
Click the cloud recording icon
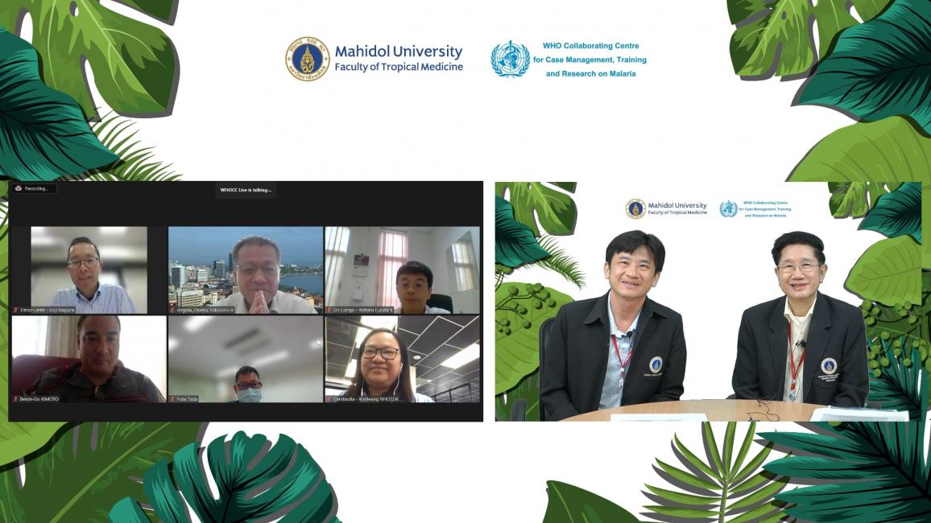(19, 188)
